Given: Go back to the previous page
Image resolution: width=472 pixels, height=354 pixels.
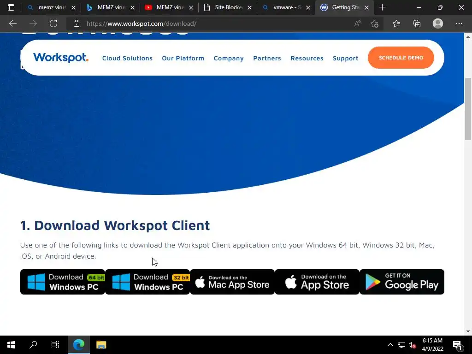Looking at the screenshot, I should [12, 24].
